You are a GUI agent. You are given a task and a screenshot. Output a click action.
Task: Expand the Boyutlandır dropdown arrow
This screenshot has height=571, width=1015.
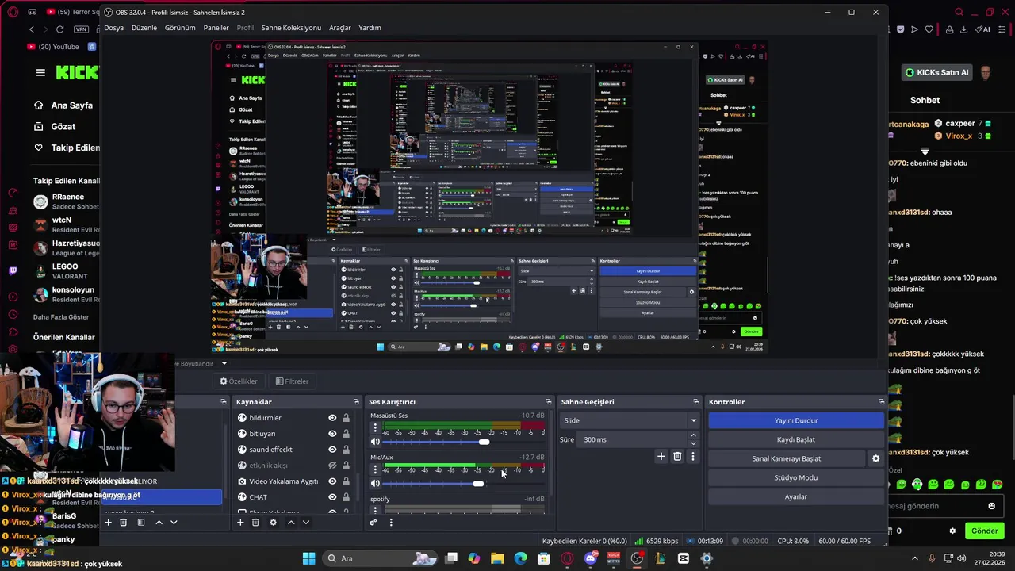click(224, 363)
